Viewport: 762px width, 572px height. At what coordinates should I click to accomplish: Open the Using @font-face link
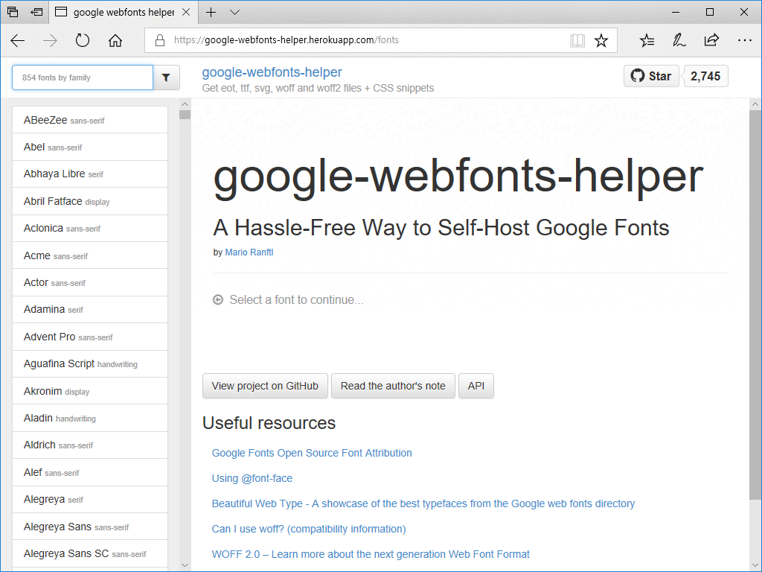point(252,478)
